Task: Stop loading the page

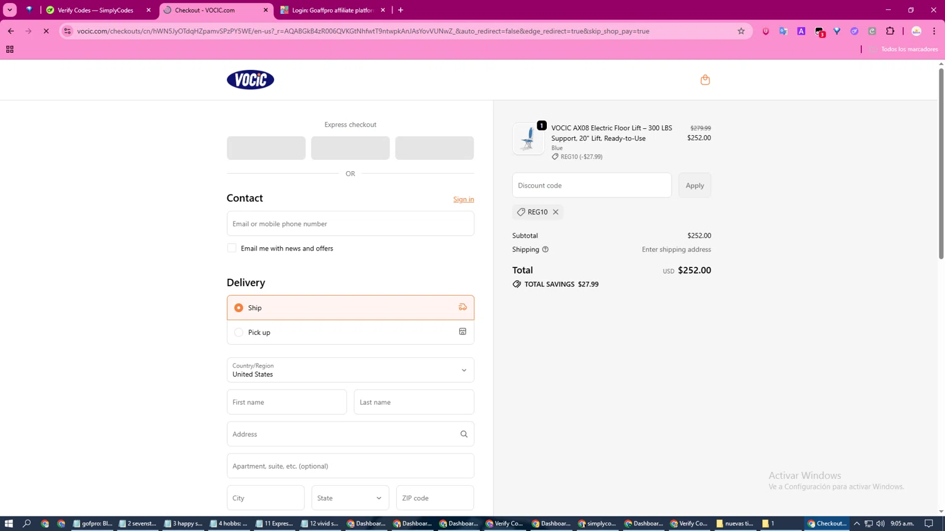Action: pyautogui.click(x=46, y=31)
